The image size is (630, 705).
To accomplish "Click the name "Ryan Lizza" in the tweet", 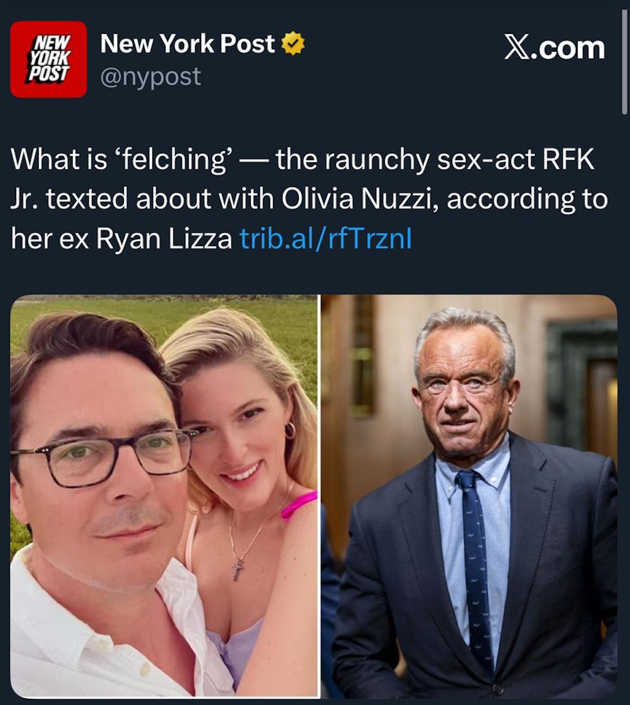I will pos(164,238).
